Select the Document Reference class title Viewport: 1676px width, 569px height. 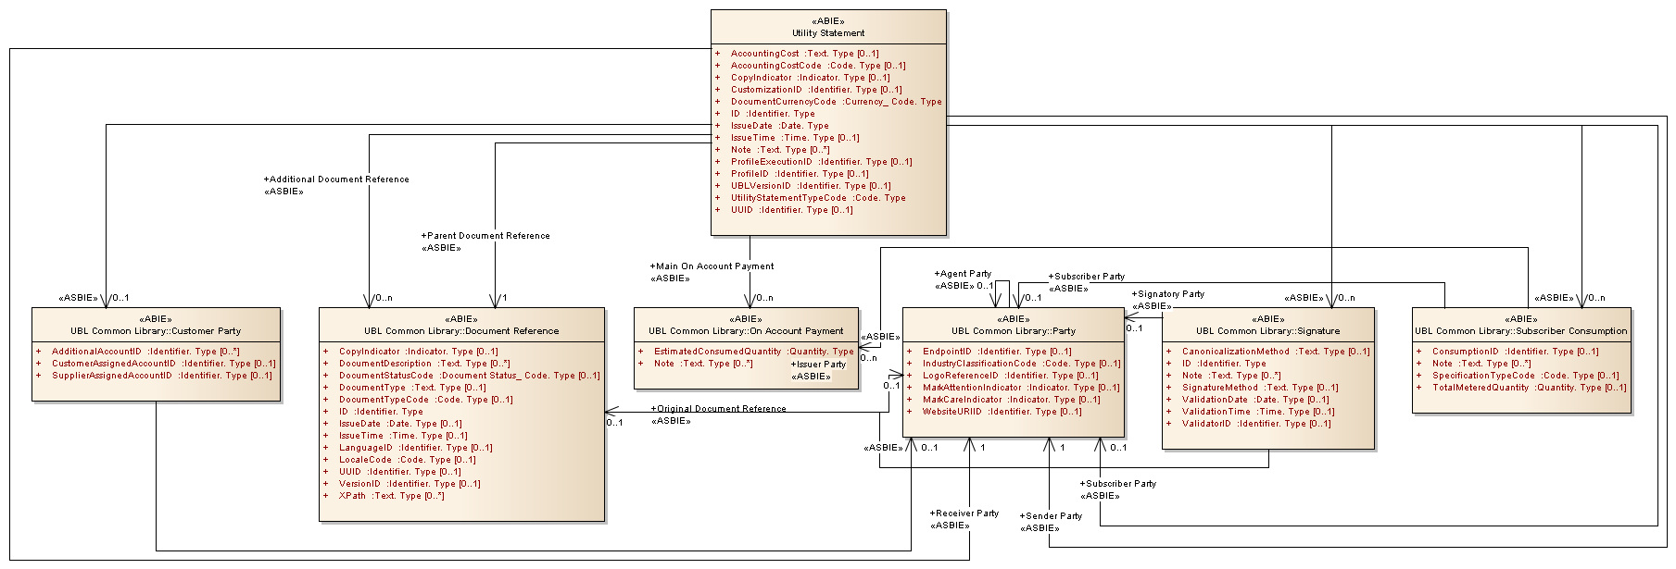click(461, 330)
